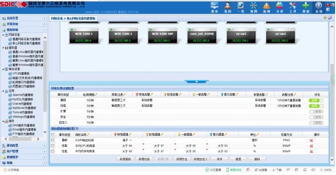Click the red alarm light icon in header
The width and height of the screenshot is (336, 175).
pyautogui.click(x=328, y=5)
